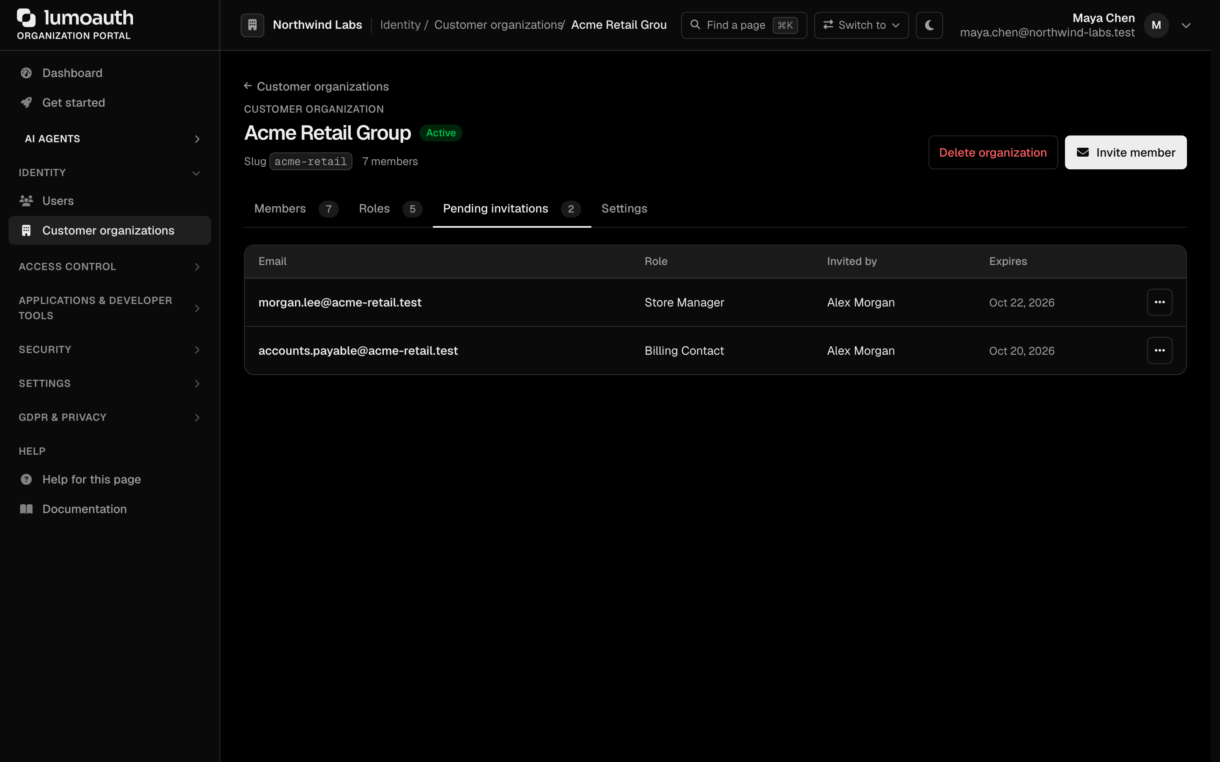
Task: Click the Documentation book icon
Action: 26,509
